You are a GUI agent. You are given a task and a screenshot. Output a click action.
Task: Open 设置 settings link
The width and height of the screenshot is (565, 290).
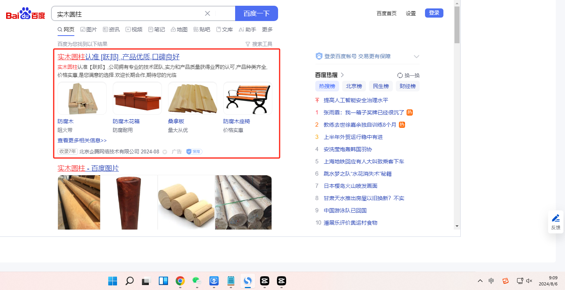(x=411, y=13)
